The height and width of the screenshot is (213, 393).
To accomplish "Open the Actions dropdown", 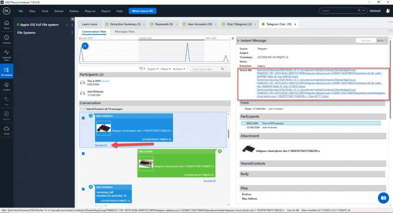I will tap(179, 69).
